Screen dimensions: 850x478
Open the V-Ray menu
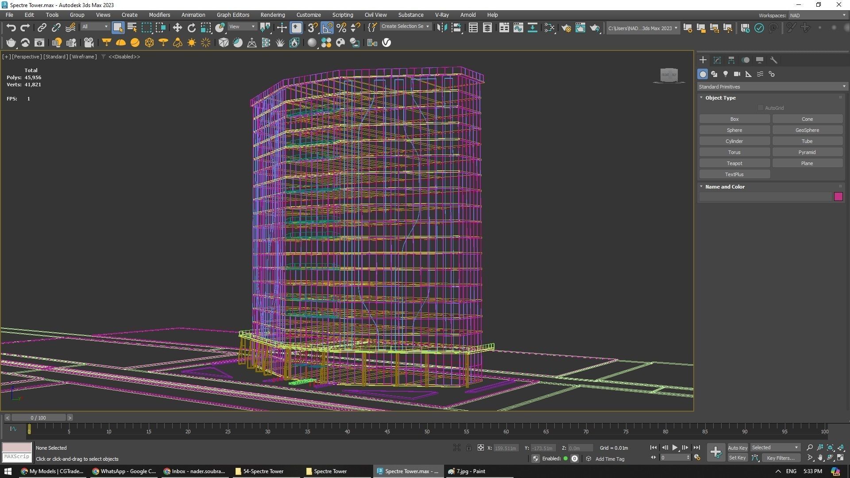click(x=442, y=15)
